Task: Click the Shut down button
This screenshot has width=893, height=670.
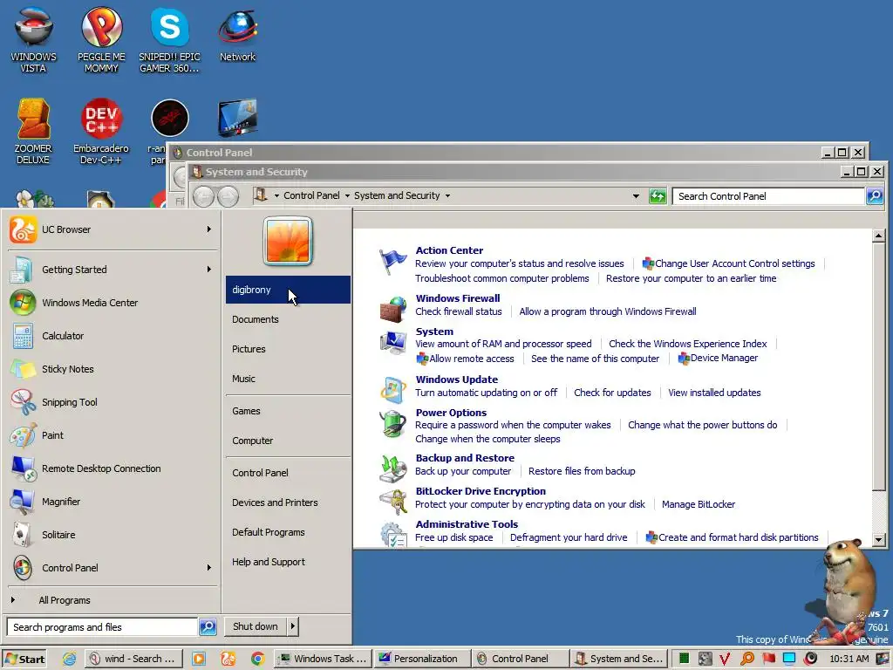Action: [256, 626]
